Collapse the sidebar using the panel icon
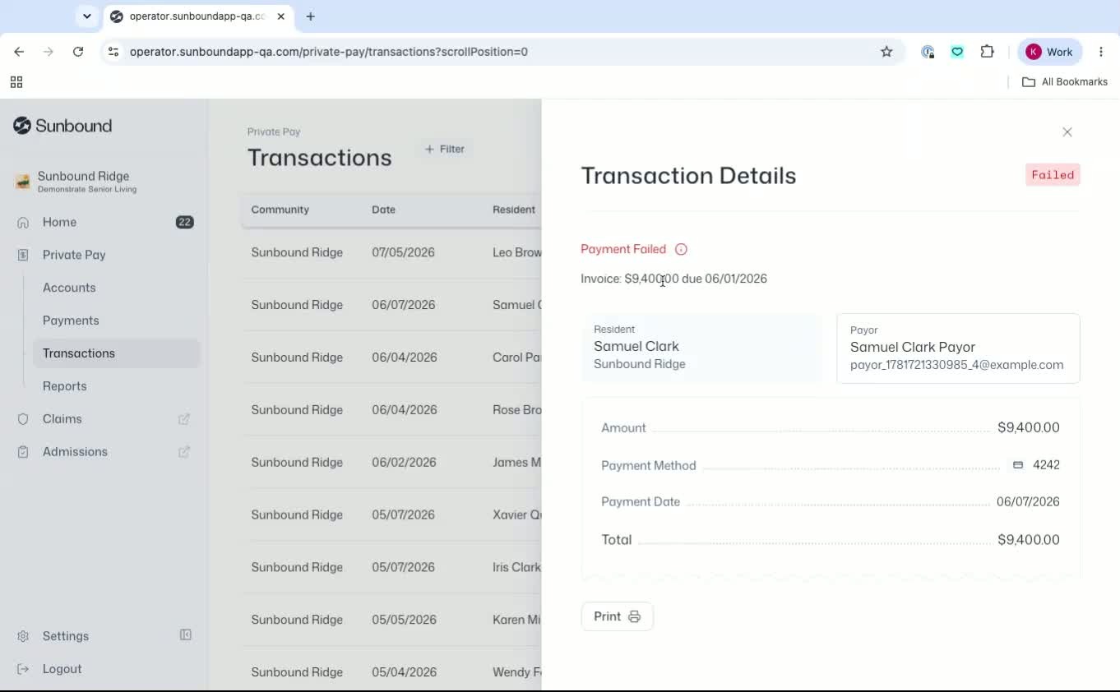The width and height of the screenshot is (1120, 692). click(x=186, y=635)
